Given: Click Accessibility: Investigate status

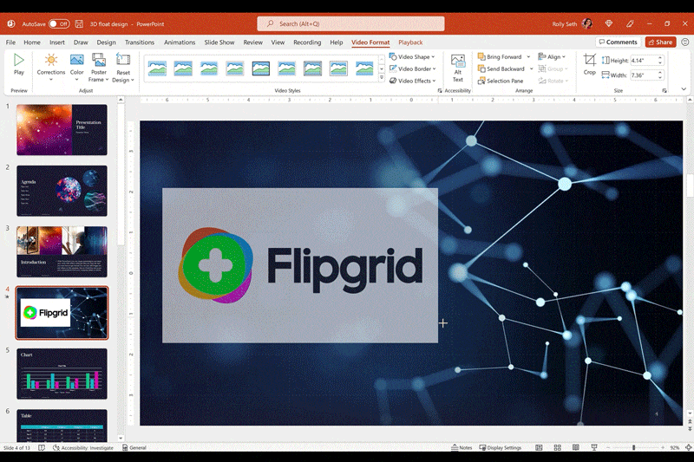Looking at the screenshot, I should 83,447.
